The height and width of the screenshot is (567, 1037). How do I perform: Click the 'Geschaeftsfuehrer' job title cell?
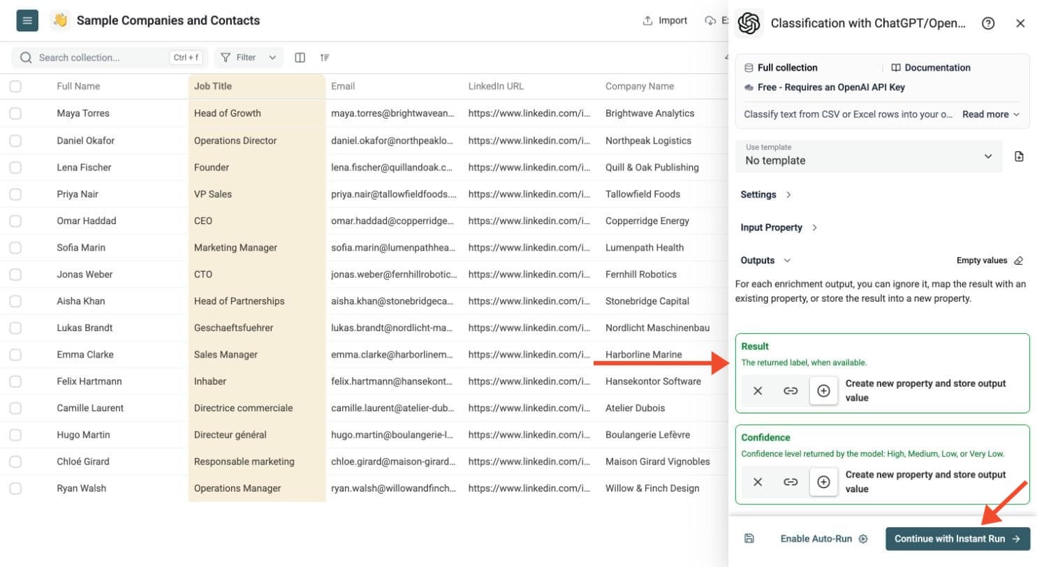(x=233, y=327)
